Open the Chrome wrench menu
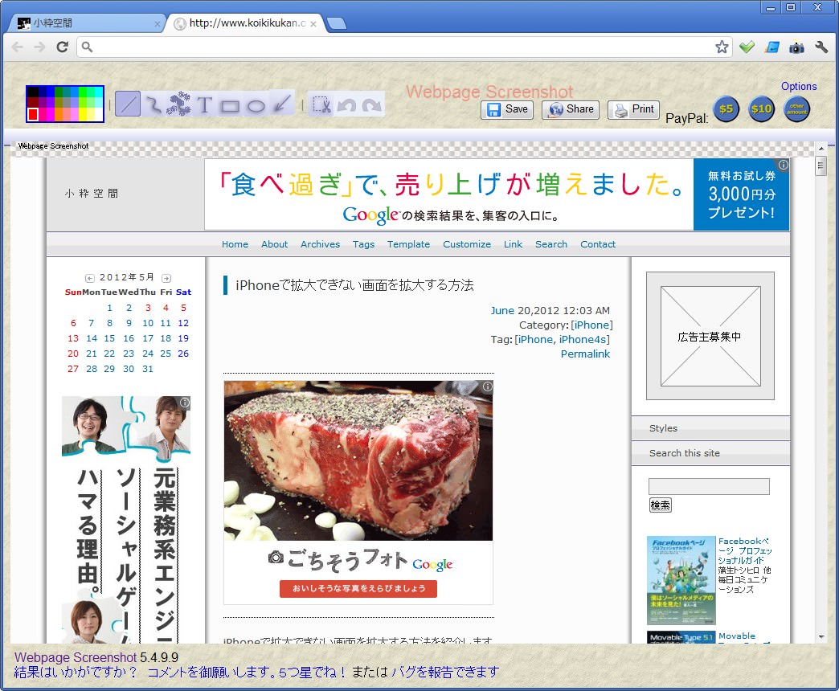This screenshot has width=839, height=691. (x=821, y=47)
